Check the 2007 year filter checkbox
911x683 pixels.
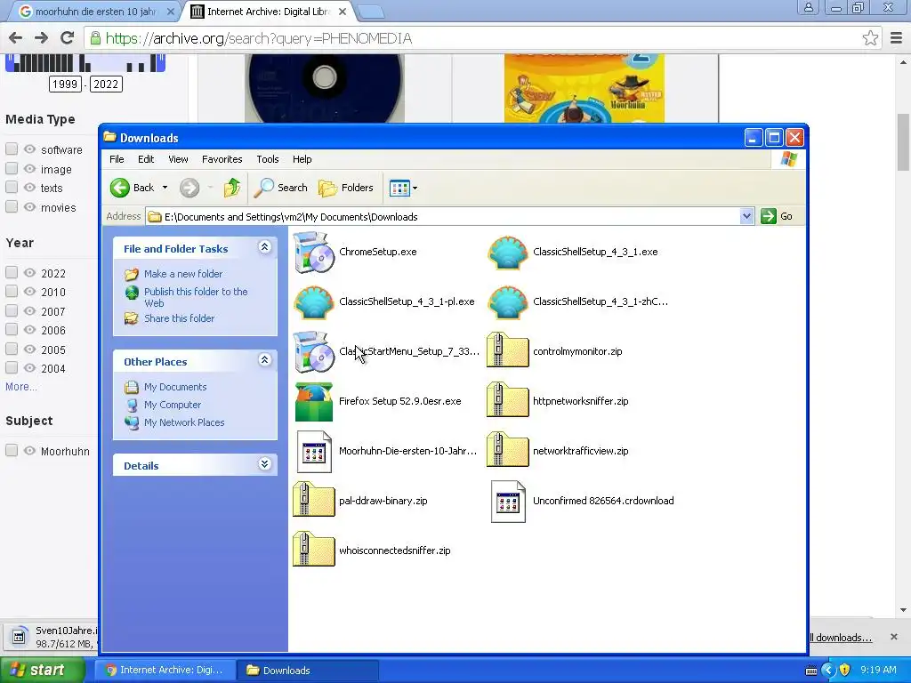[x=12, y=310]
